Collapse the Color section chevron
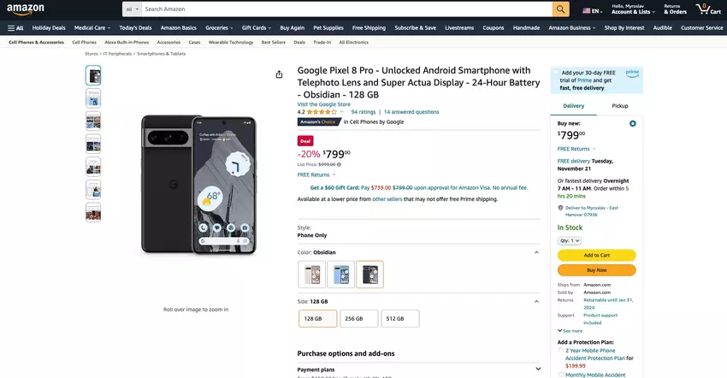The width and height of the screenshot is (727, 378). point(537,252)
